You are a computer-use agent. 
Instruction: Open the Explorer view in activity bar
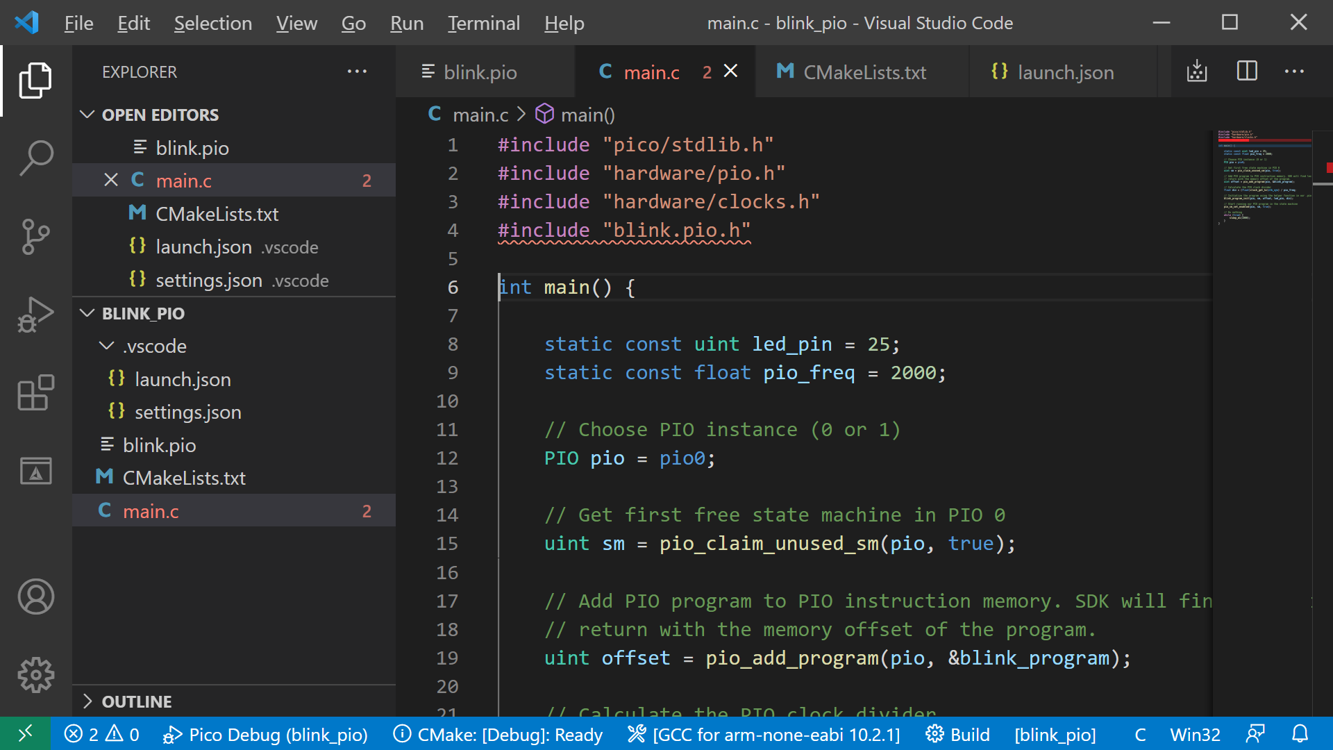pos(35,81)
